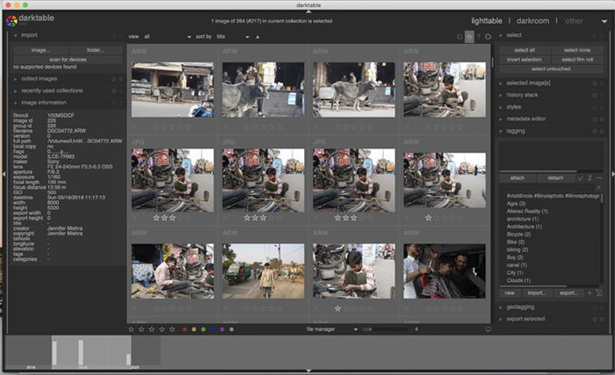Open views dropdown arrow at top right
The height and width of the screenshot is (375, 615).
pos(604,21)
